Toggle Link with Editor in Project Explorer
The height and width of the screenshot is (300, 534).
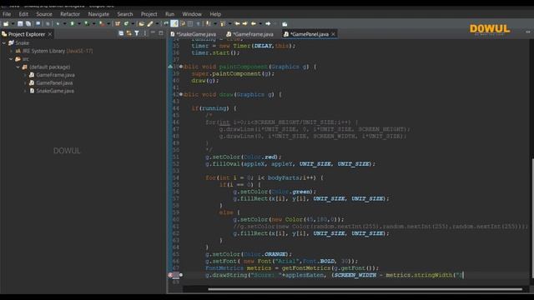[x=129, y=33]
